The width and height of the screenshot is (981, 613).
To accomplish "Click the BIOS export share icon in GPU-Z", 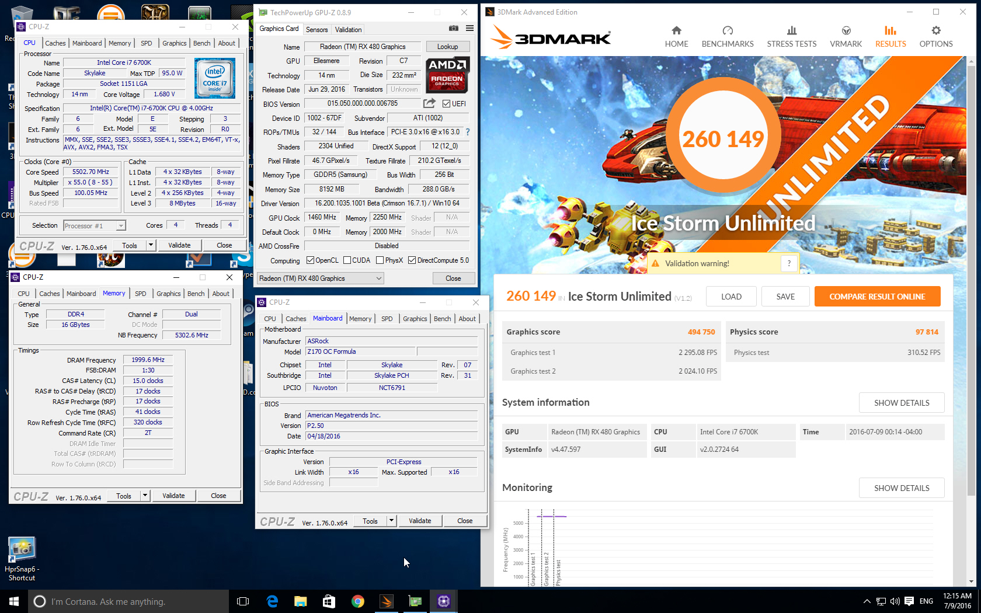I will (429, 103).
